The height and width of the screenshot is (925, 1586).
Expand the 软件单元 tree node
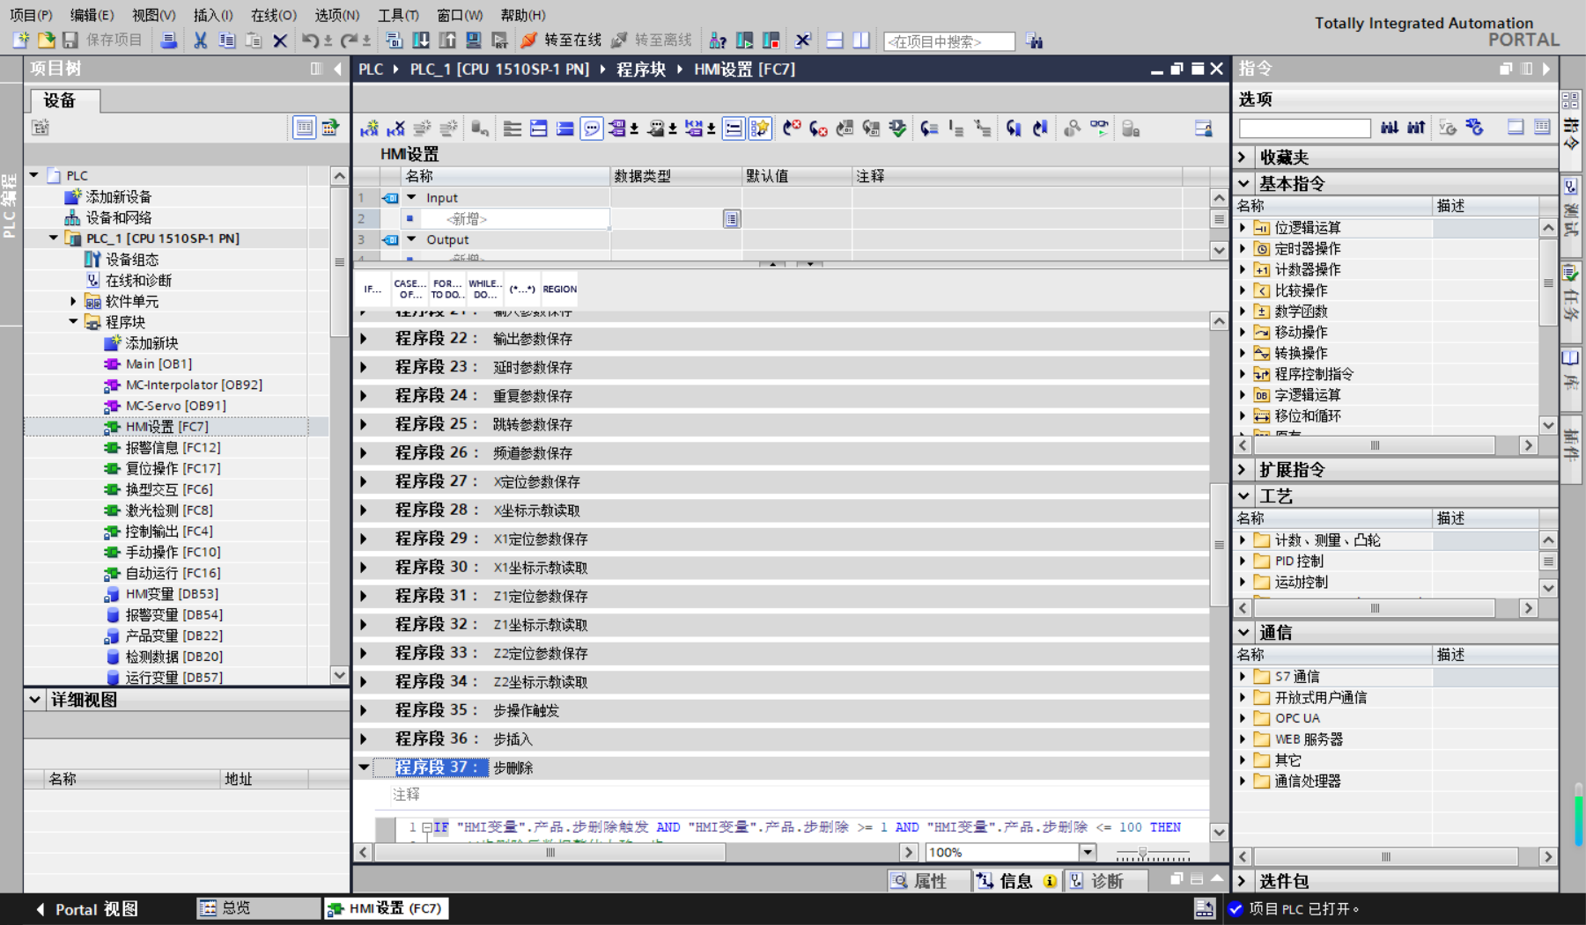(x=74, y=301)
